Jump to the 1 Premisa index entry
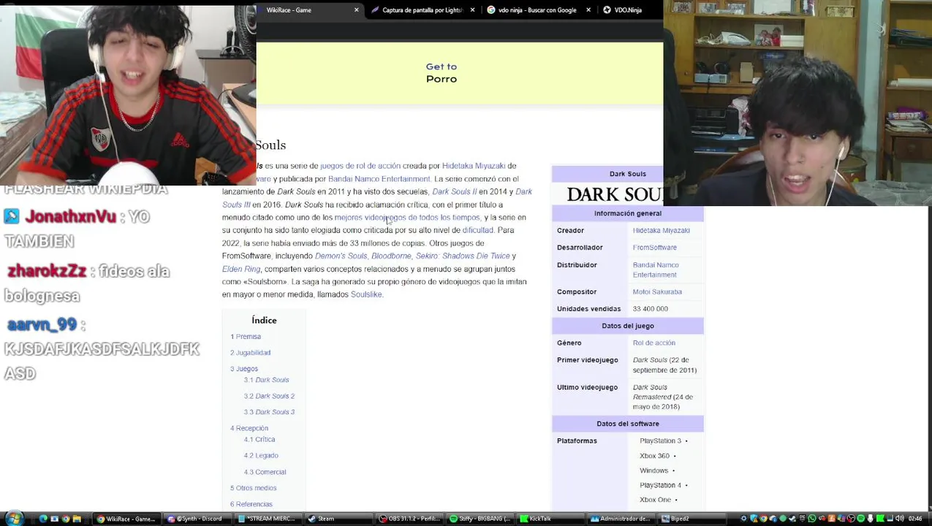 tap(246, 337)
